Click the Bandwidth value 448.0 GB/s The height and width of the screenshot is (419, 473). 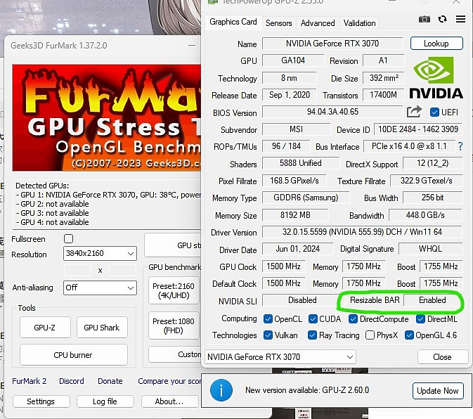click(x=425, y=215)
